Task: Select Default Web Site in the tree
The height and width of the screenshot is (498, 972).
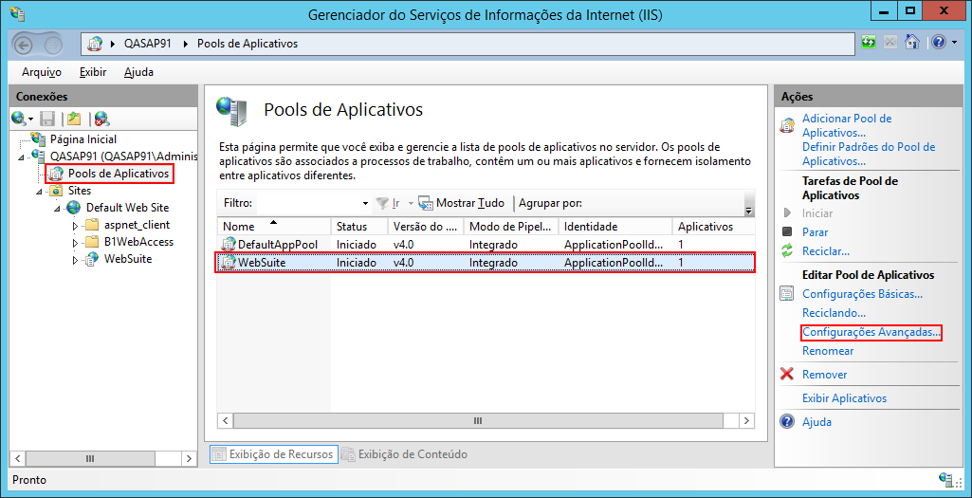Action: click(x=128, y=207)
